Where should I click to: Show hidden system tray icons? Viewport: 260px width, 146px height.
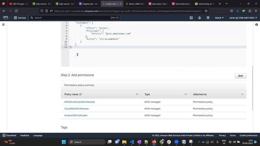tap(199, 142)
